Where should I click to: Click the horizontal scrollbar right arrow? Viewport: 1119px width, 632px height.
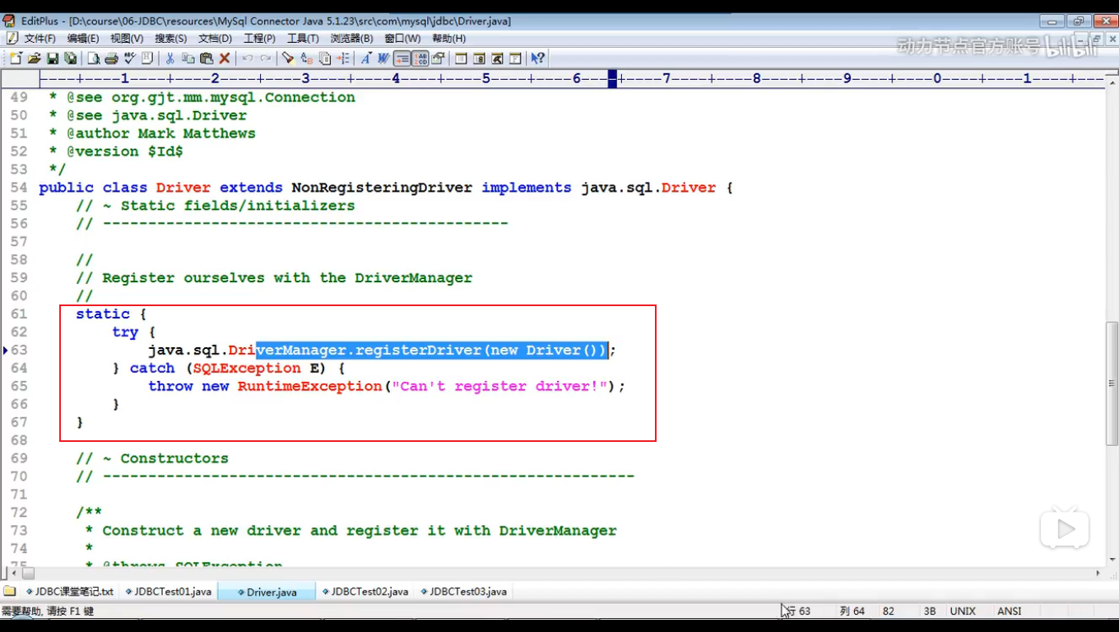click(x=1098, y=573)
